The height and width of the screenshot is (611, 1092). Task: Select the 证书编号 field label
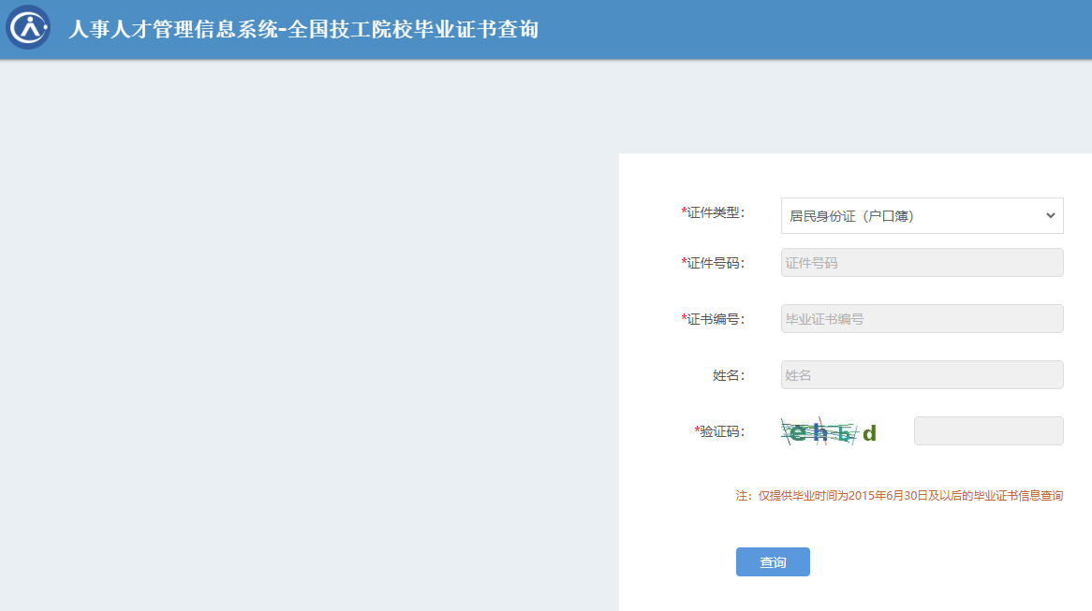(x=716, y=319)
